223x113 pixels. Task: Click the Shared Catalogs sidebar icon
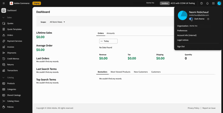(4, 95)
